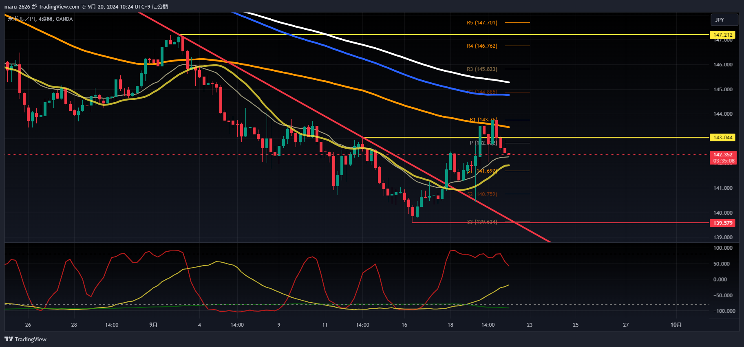The height and width of the screenshot is (347, 744).
Task: Click date 25 on the time axis
Action: point(576,325)
